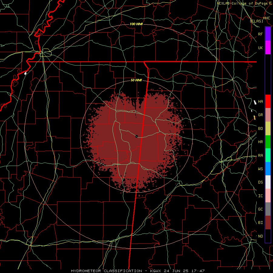The width and height of the screenshot is (273, 273).
Task: Click the magenta UK legend color swatch
Action: (268, 48)
